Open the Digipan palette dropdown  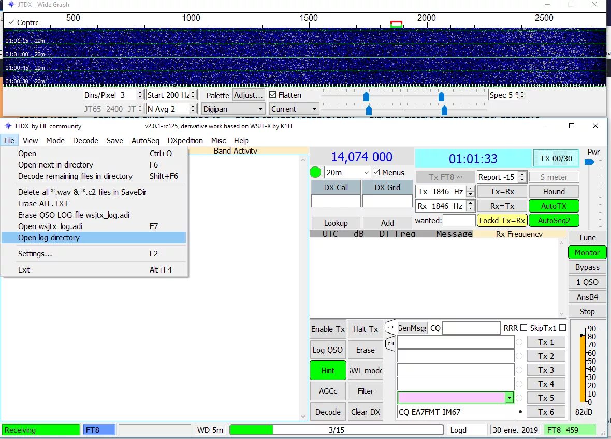(233, 109)
